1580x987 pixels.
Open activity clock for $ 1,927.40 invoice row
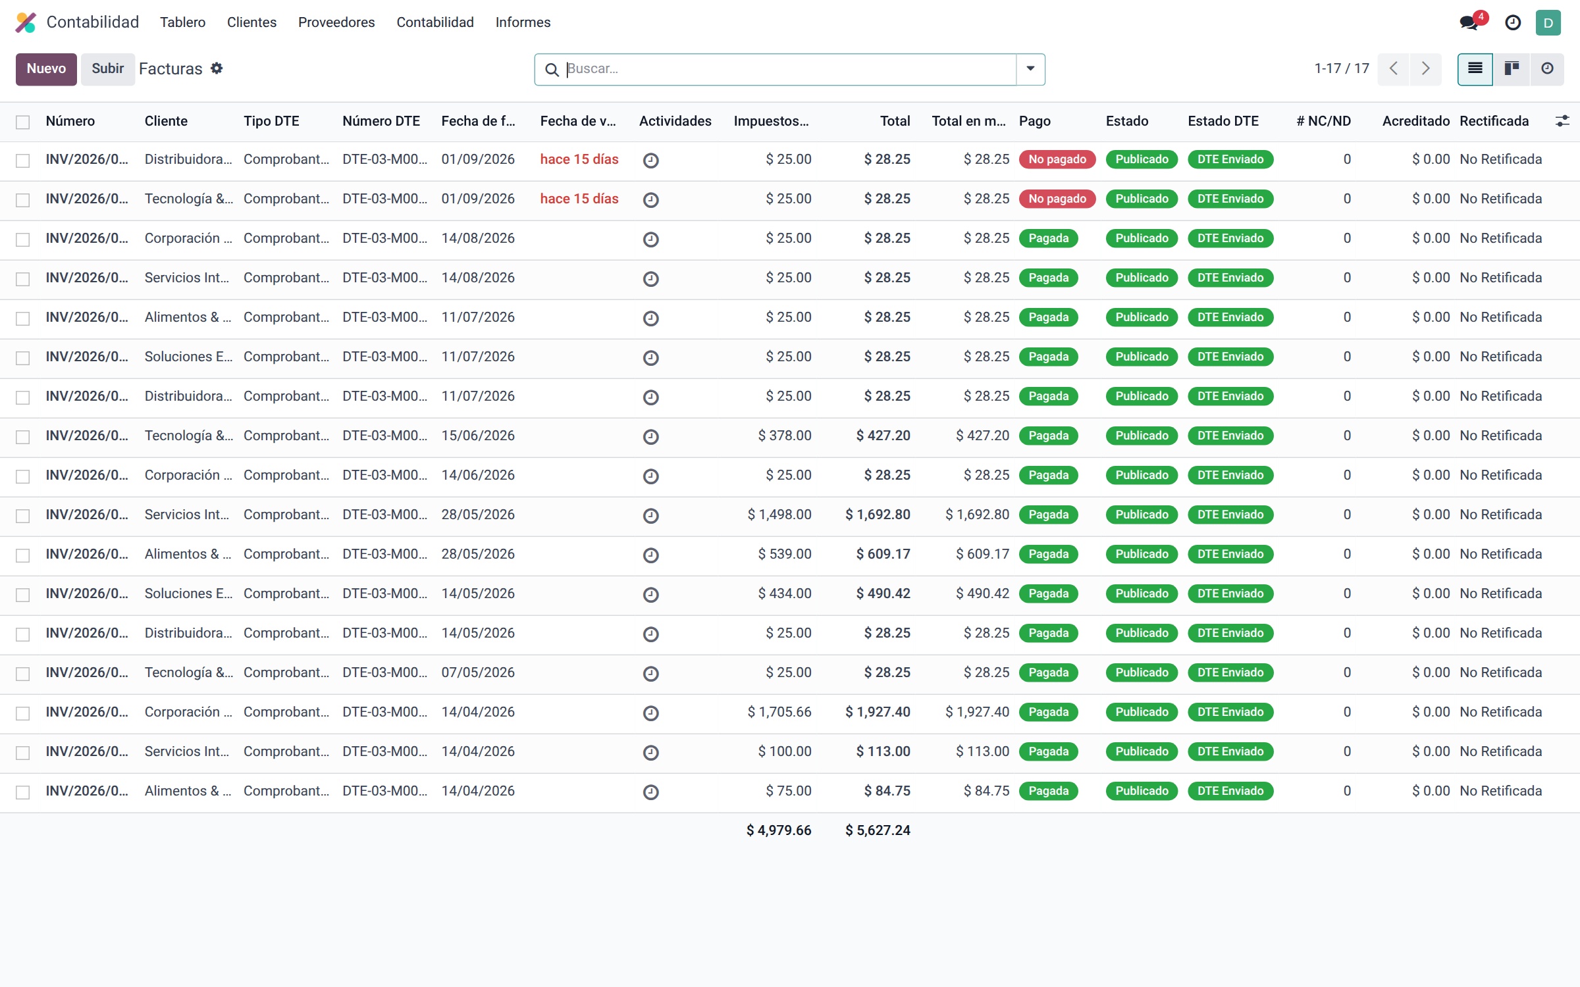pyautogui.click(x=650, y=713)
